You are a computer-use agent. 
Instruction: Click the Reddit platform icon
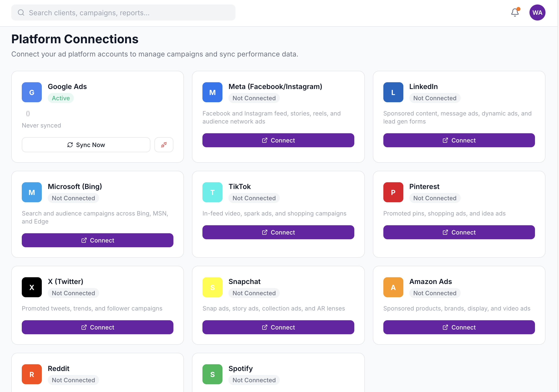click(x=32, y=374)
